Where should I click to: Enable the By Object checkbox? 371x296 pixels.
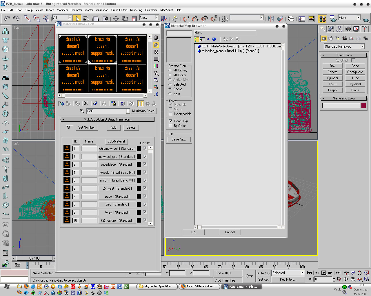(x=170, y=126)
